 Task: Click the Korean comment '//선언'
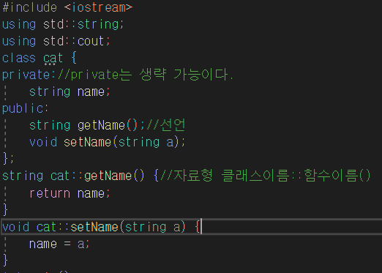pos(166,125)
